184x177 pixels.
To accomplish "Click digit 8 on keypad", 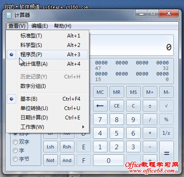I will [x=117, y=119].
